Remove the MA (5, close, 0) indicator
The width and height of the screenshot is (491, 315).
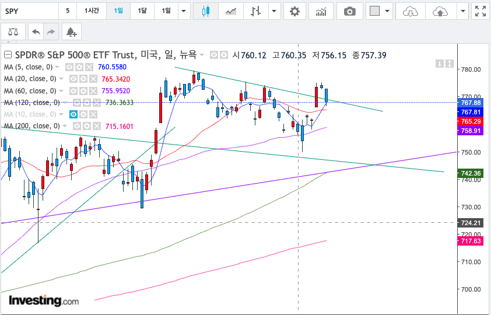pos(89,67)
